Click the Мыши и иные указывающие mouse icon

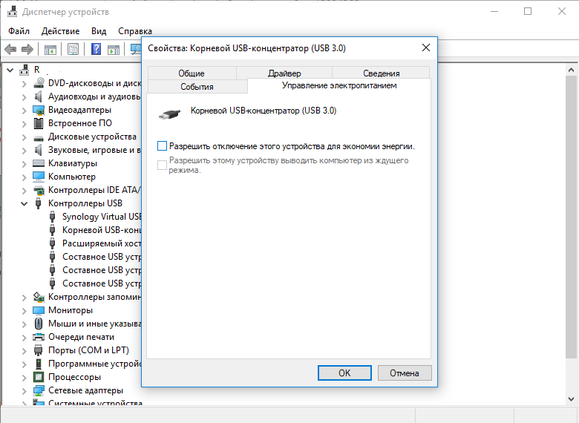[39, 324]
